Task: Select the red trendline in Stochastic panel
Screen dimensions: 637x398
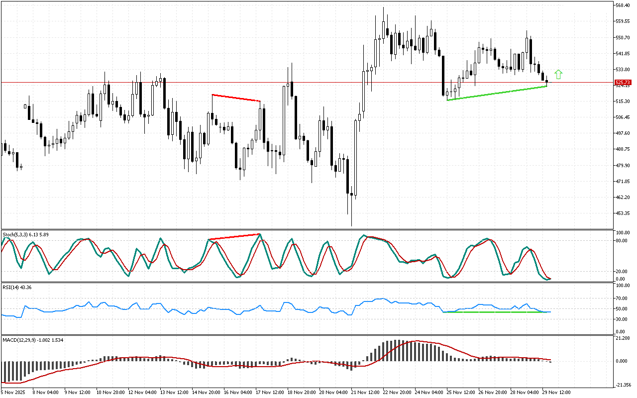Action: (x=234, y=237)
